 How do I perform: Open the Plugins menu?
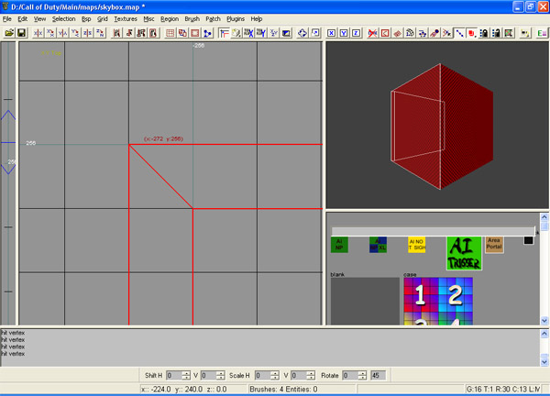pyautogui.click(x=236, y=19)
